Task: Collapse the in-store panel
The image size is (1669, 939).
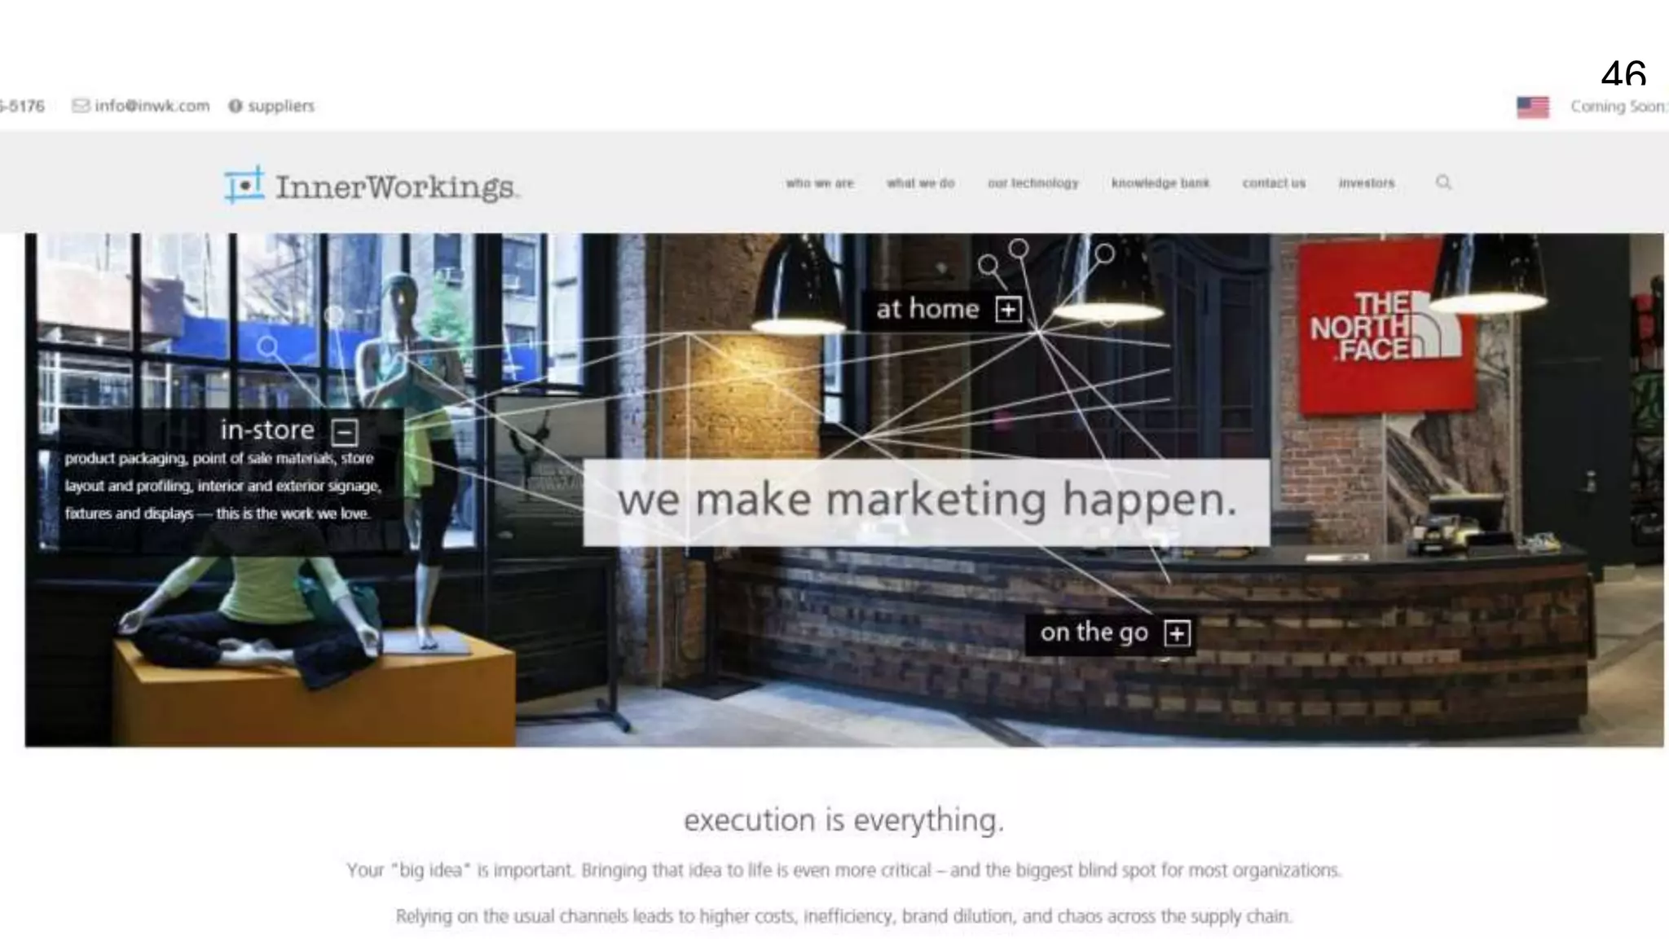Action: [345, 432]
